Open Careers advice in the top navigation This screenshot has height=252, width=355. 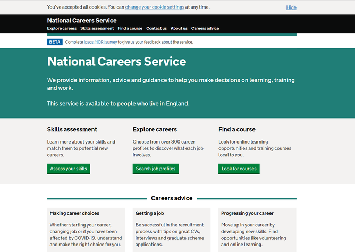[x=205, y=28]
